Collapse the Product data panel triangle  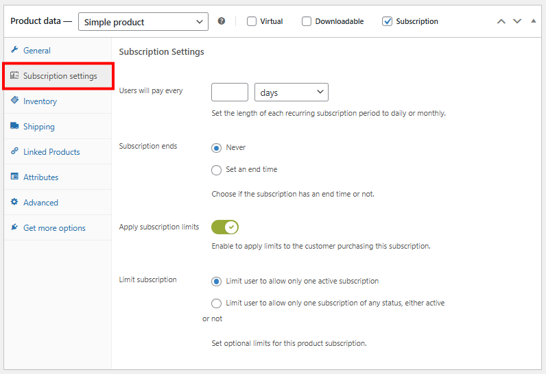534,21
